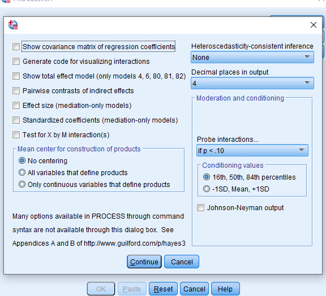Click the Heteroscedasticity-consistent inference label

pos(252,46)
